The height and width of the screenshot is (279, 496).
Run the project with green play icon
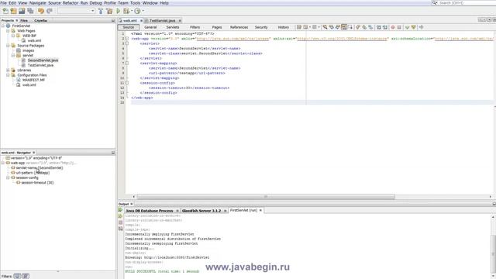pyautogui.click(x=119, y=11)
